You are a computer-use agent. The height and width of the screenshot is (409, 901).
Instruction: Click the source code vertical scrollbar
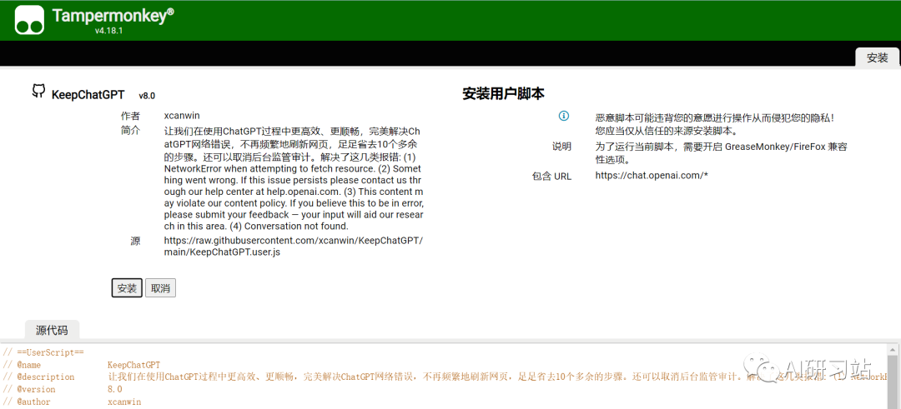(893, 377)
